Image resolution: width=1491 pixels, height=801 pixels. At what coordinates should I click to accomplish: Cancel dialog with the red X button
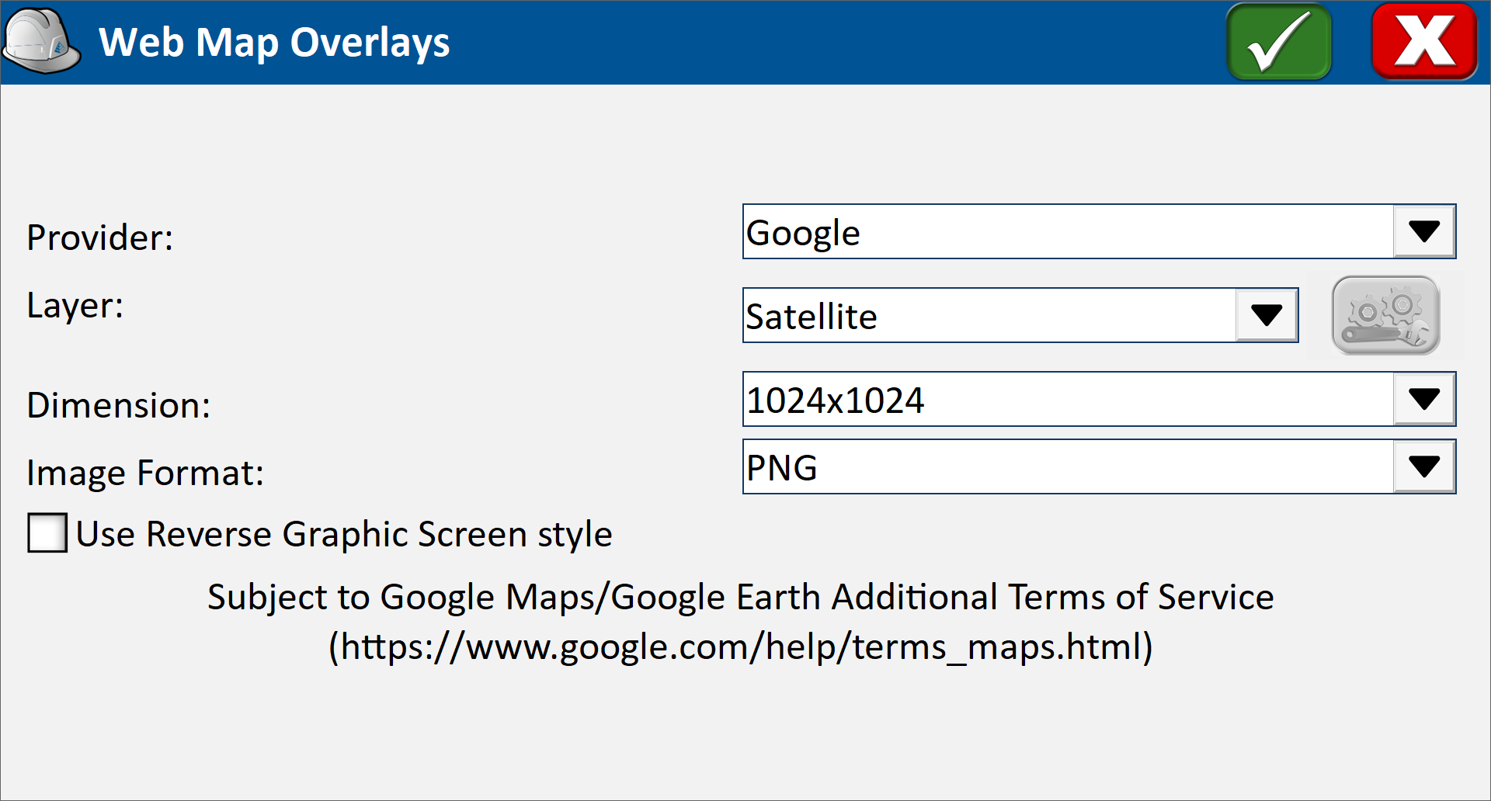click(1424, 42)
